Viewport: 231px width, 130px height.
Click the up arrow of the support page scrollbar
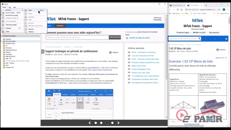[x=166, y=16]
